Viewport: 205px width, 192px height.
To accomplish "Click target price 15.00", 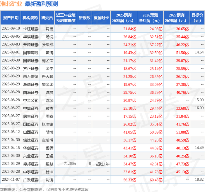I will [199, 100].
